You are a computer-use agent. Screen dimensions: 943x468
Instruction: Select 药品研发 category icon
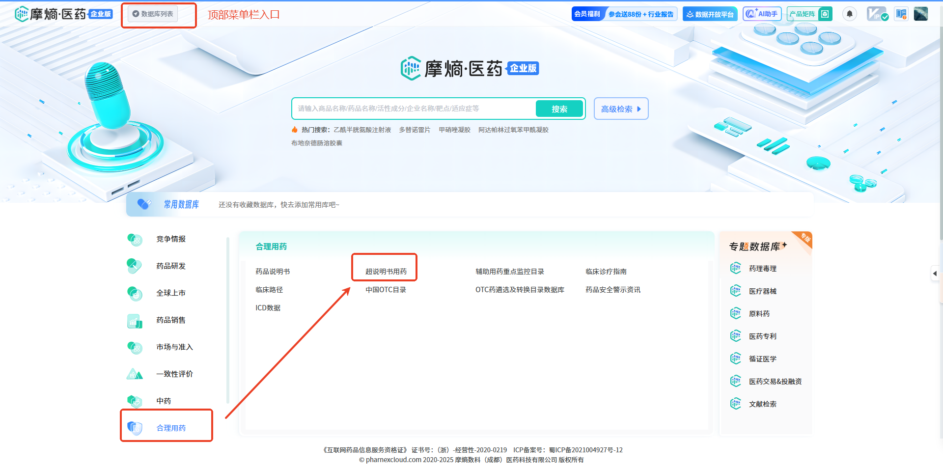pyautogui.click(x=135, y=266)
